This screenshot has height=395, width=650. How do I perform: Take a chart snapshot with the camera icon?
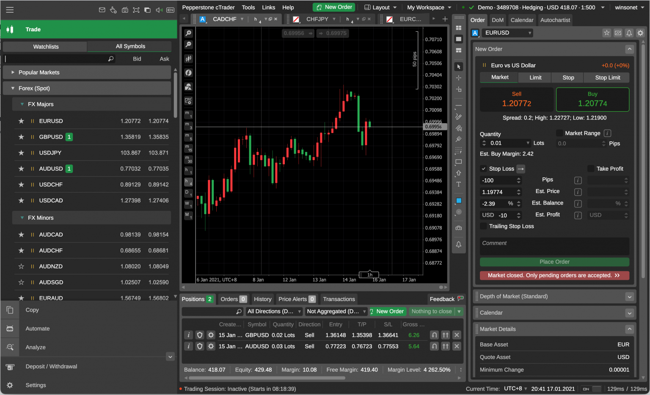(x=459, y=228)
